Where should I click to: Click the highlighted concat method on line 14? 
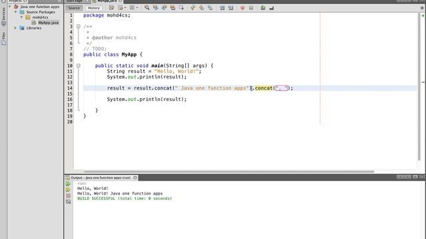tap(264, 88)
